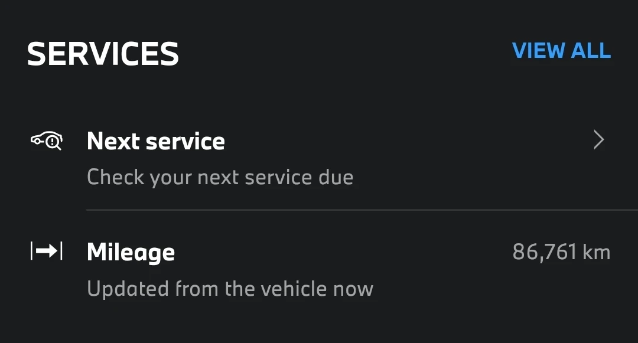Image resolution: width=638 pixels, height=343 pixels.
Task: Expand Next service with the chevron arrow
Action: point(598,141)
